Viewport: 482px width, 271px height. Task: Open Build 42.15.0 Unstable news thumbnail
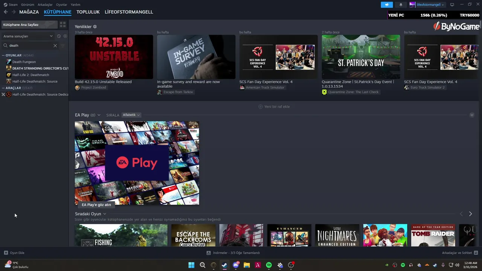[114, 57]
